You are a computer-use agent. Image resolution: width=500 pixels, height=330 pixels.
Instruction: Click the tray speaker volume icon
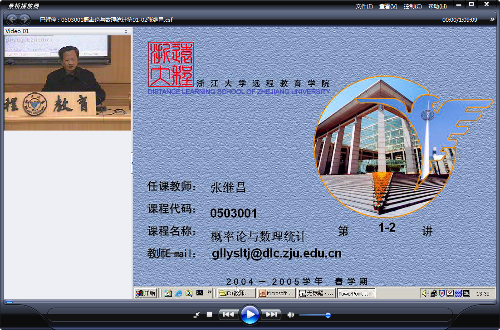[425, 293]
